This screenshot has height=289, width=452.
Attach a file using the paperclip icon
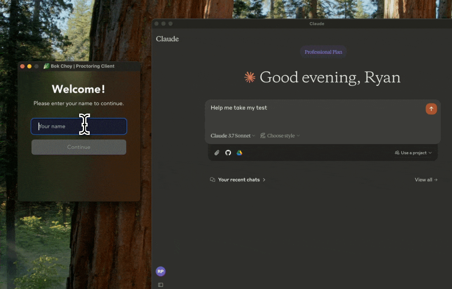coord(217,153)
